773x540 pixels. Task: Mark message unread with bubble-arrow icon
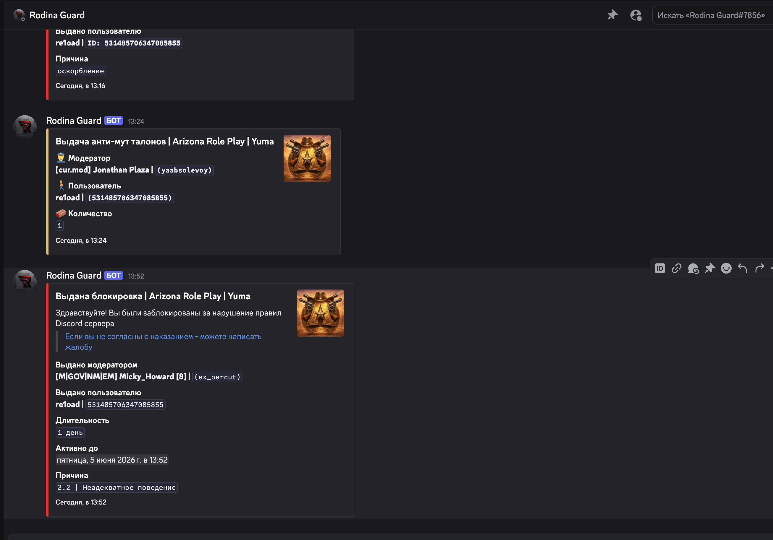click(x=693, y=268)
